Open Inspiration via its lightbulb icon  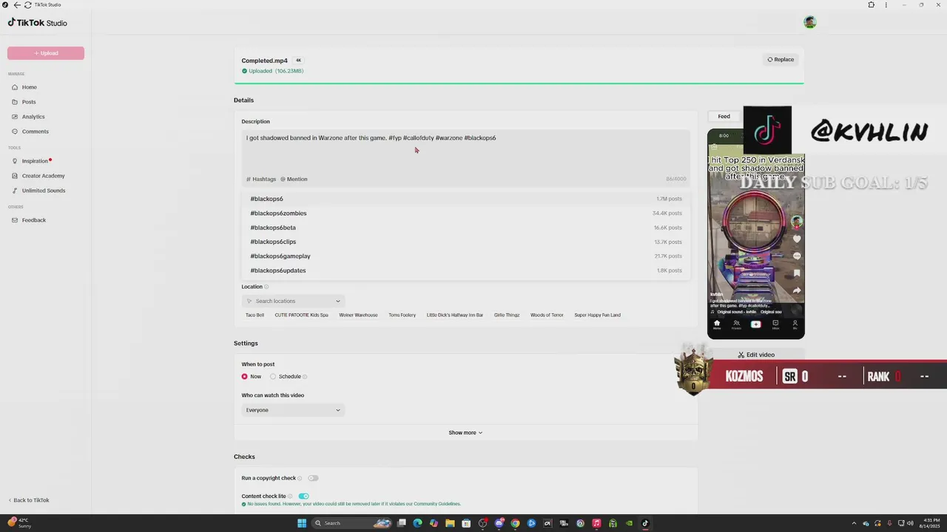tap(15, 161)
